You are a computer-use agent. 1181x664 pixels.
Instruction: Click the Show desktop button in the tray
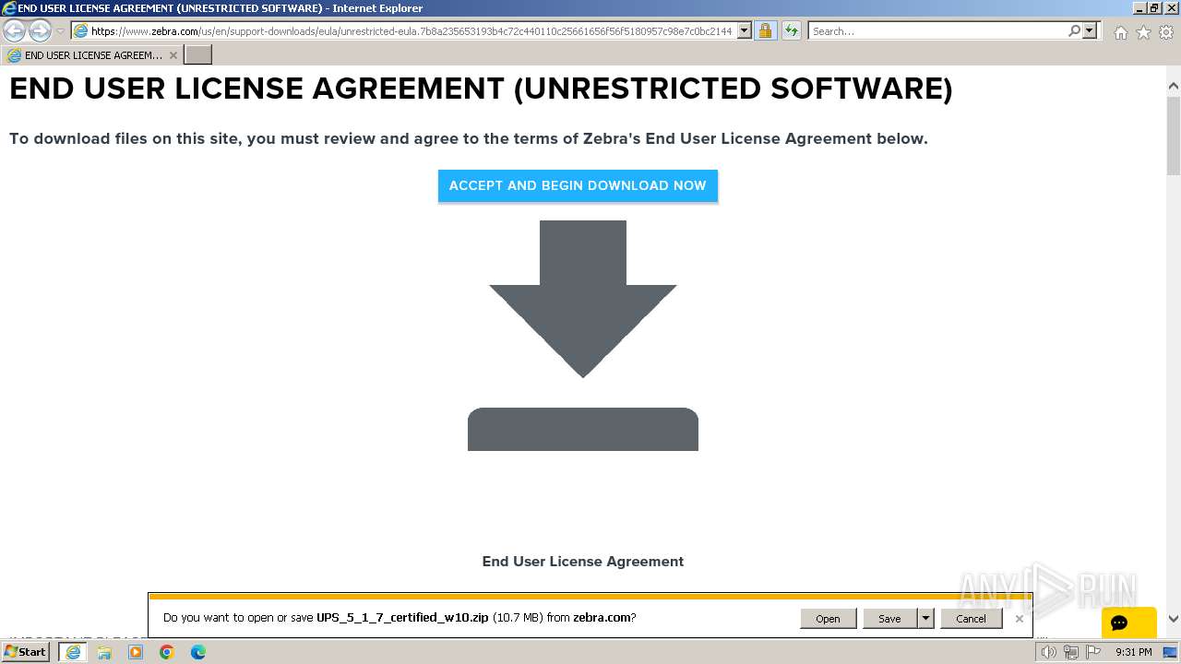(1171, 652)
